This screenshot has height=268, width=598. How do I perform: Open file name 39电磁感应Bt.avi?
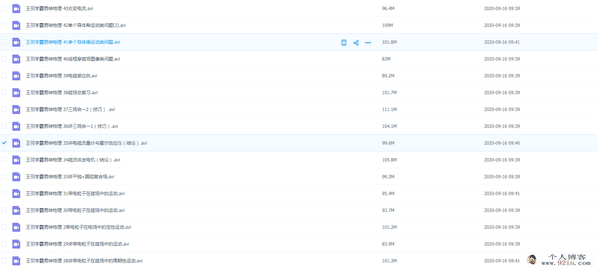pos(61,76)
